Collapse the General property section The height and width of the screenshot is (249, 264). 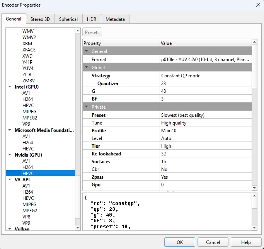pyautogui.click(x=87, y=51)
